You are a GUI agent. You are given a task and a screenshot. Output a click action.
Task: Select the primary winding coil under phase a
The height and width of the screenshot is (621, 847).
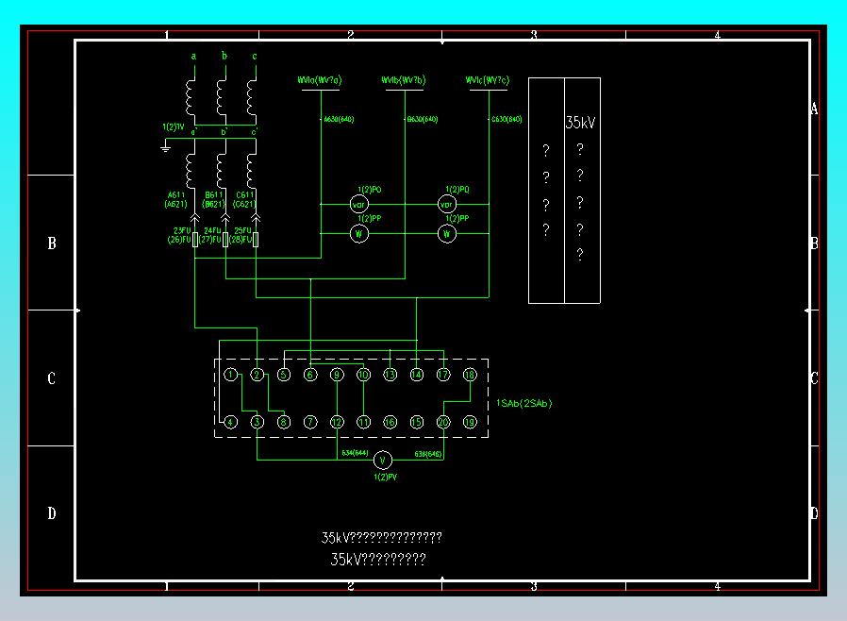click(191, 97)
